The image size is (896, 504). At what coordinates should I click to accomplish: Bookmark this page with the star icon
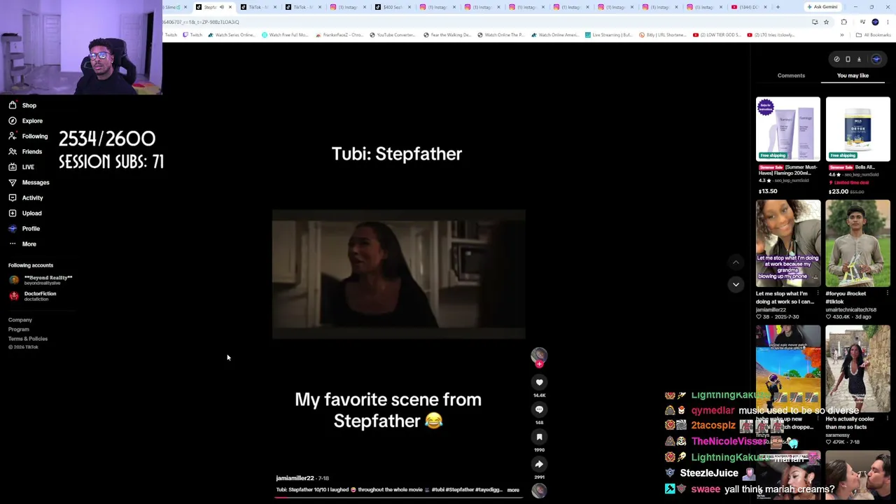826,22
